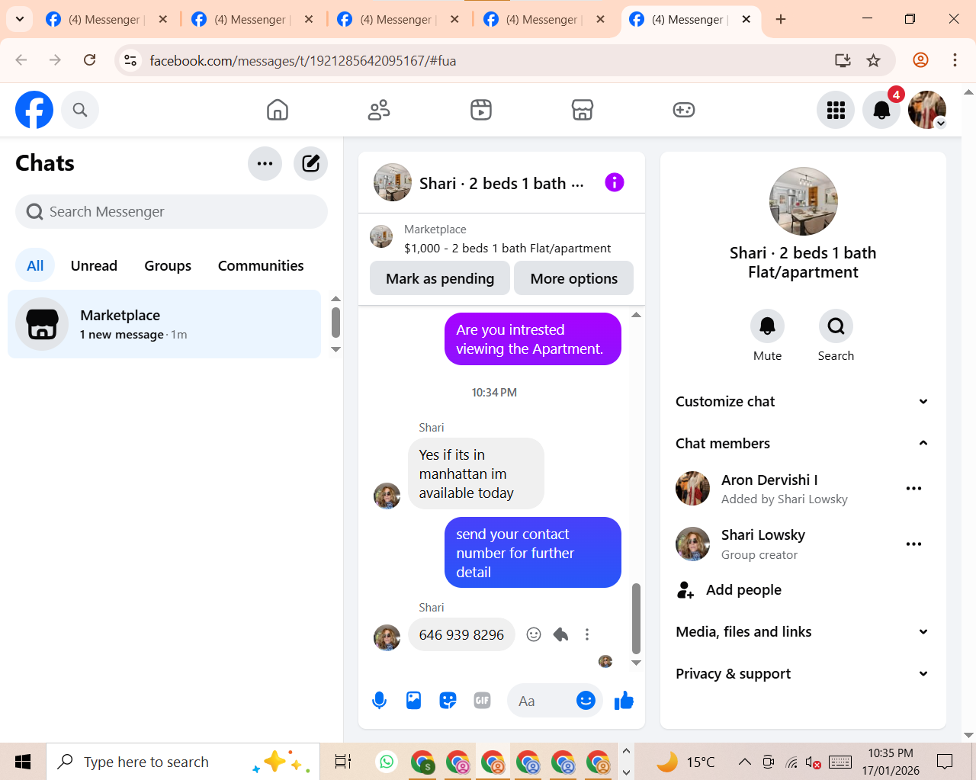Open options for Aron Dervishi I member
This screenshot has height=780, width=976.
point(913,489)
